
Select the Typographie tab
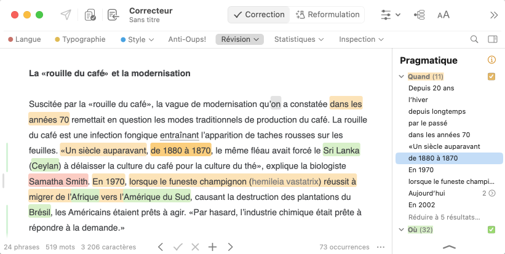point(80,39)
